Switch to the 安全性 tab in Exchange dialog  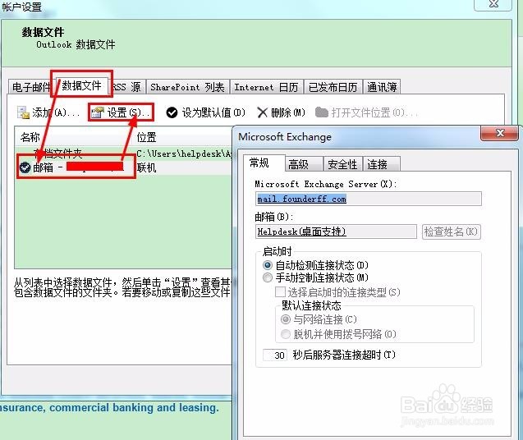pos(342,164)
